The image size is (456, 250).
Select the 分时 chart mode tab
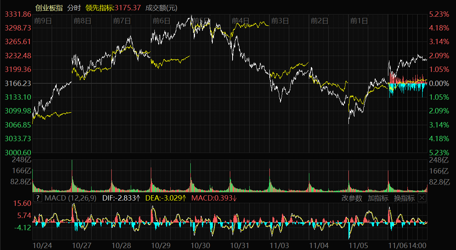(x=74, y=8)
